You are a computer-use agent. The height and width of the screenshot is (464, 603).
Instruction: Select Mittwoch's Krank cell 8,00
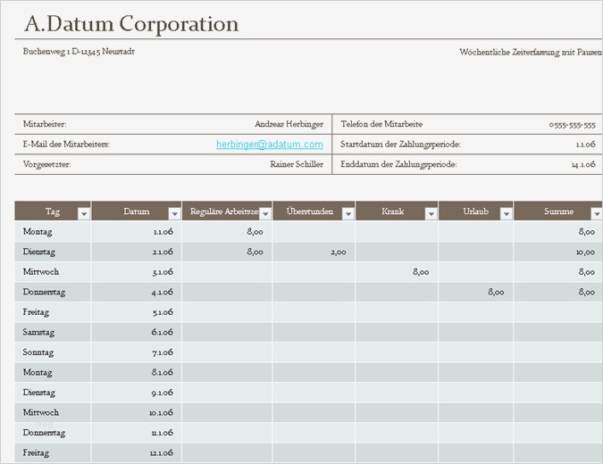pyautogui.click(x=420, y=272)
